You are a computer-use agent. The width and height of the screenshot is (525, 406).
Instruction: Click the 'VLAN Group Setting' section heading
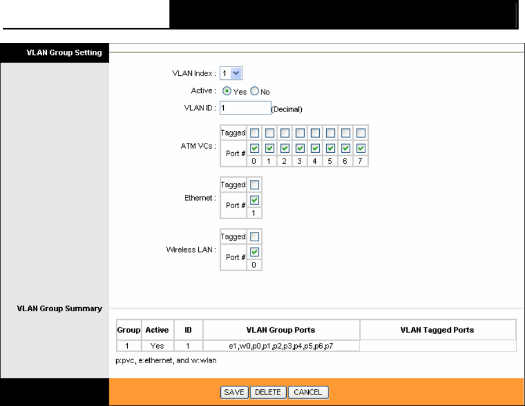tap(64, 53)
